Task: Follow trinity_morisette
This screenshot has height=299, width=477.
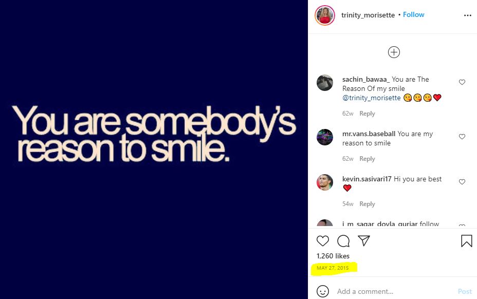Action: click(x=413, y=14)
